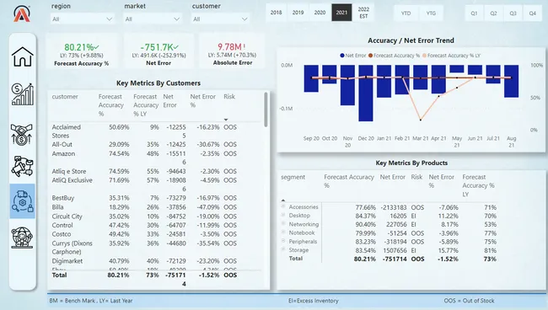The image size is (548, 310).
Task: Expand the Peripherals segment row
Action: coord(283,241)
